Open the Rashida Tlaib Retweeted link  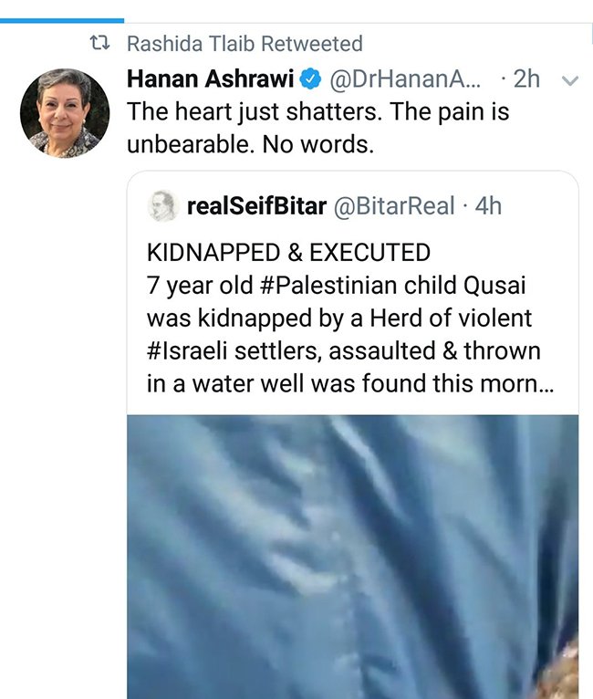tap(244, 44)
